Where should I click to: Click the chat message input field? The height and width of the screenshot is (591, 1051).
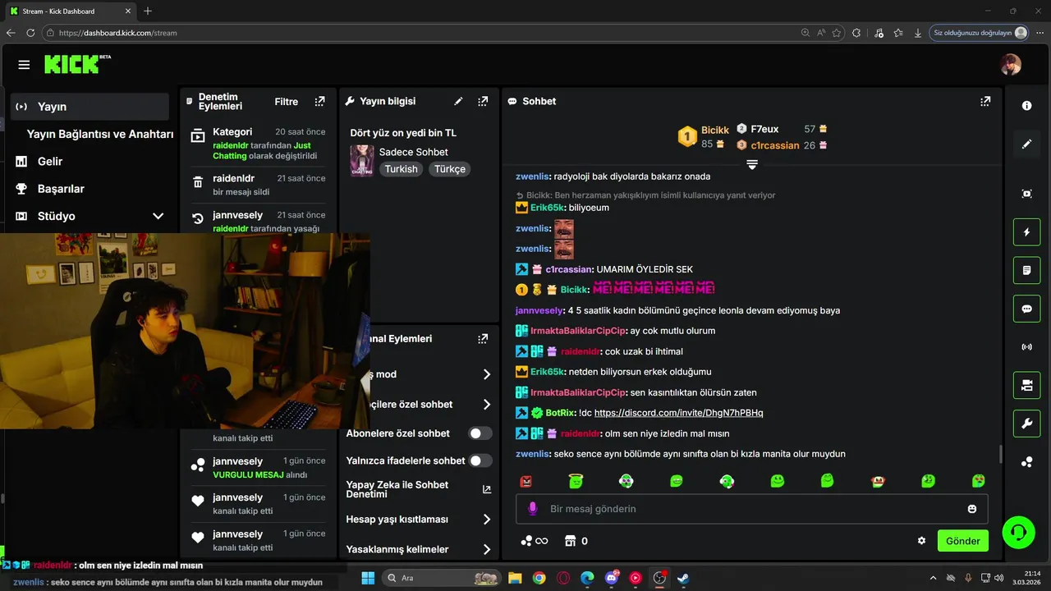point(751,509)
